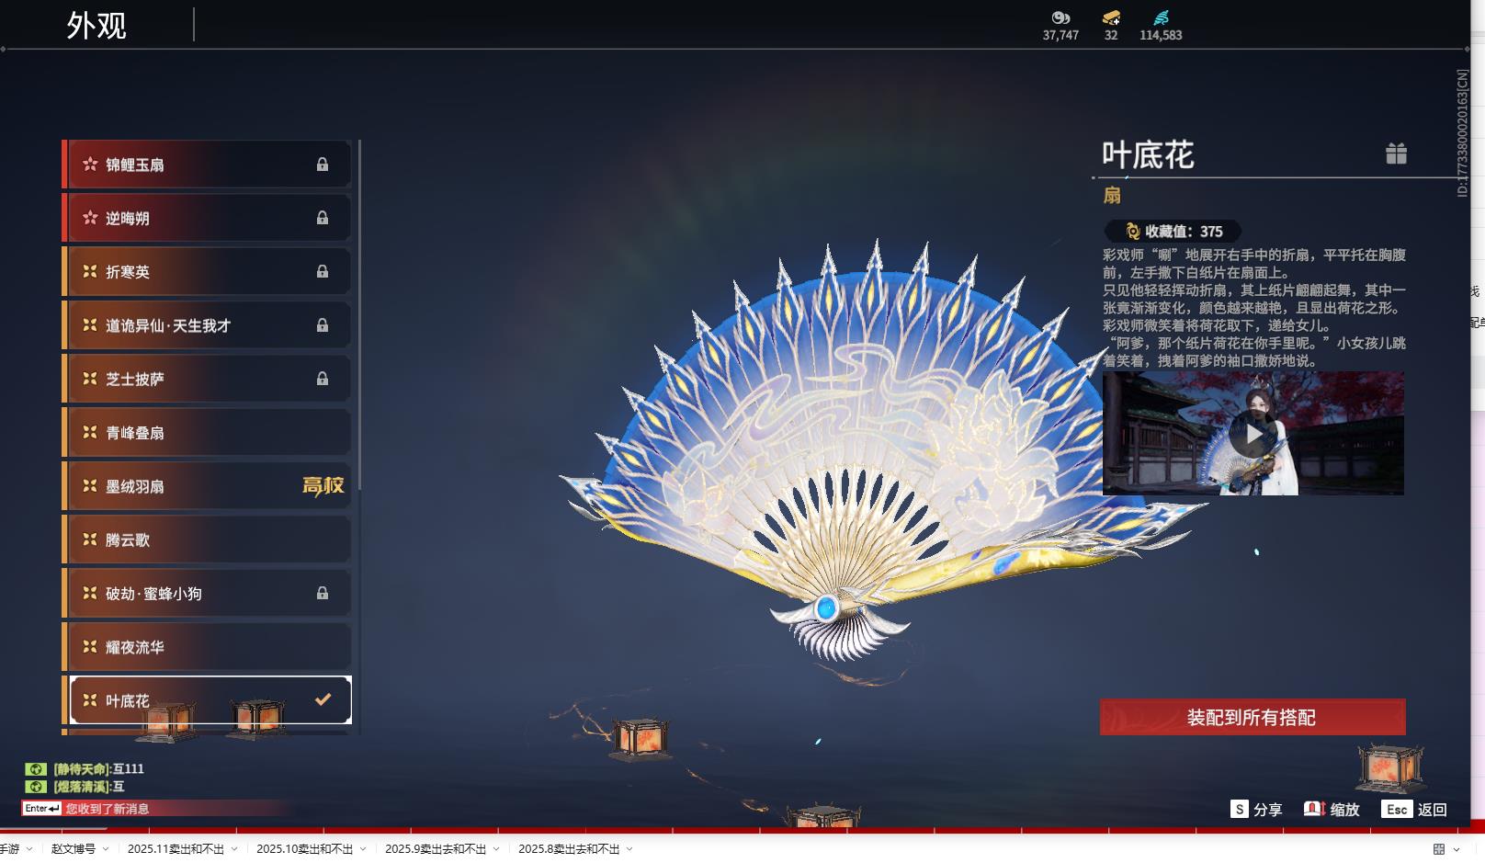Select 折寒英 in the fan list
This screenshot has width=1485, height=863.
(207, 271)
